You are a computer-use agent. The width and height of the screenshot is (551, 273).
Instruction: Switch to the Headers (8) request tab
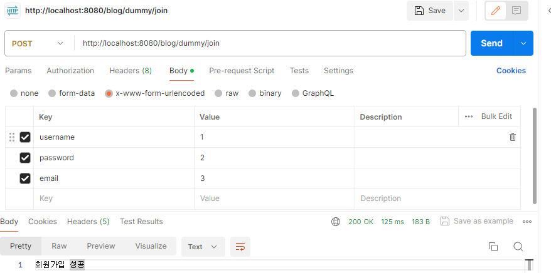click(131, 71)
